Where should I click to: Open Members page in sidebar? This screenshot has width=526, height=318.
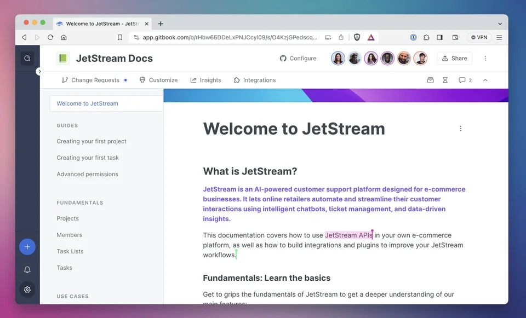pyautogui.click(x=69, y=235)
